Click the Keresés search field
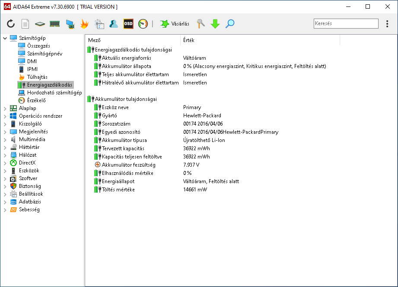This screenshot has width=398, height=287. pyautogui.click(x=346, y=24)
